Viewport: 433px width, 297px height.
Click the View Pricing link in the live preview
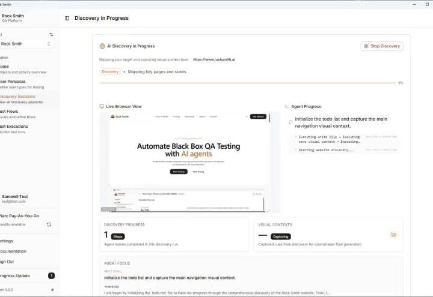[198, 172]
